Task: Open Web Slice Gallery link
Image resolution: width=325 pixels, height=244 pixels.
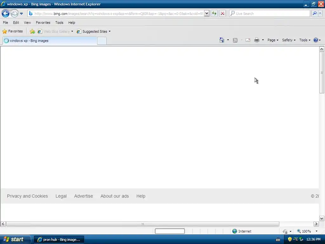Action: [x=53, y=31]
